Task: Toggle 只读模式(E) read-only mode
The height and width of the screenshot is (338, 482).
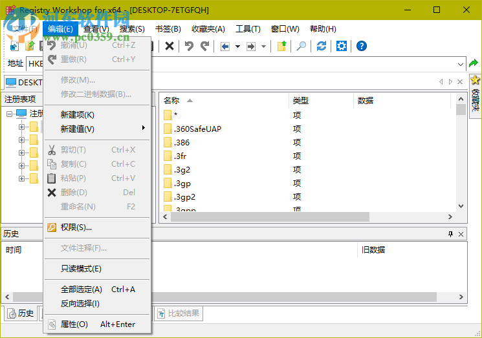Action: 97,269
